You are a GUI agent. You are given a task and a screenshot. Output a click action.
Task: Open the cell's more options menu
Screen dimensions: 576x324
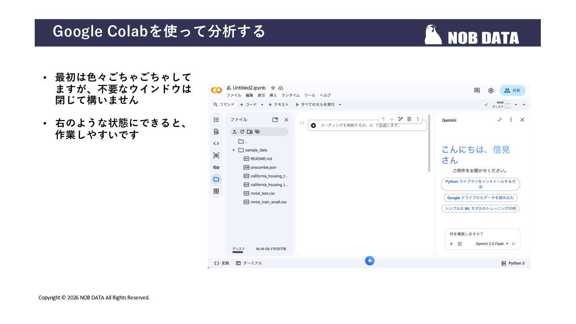tap(418, 119)
